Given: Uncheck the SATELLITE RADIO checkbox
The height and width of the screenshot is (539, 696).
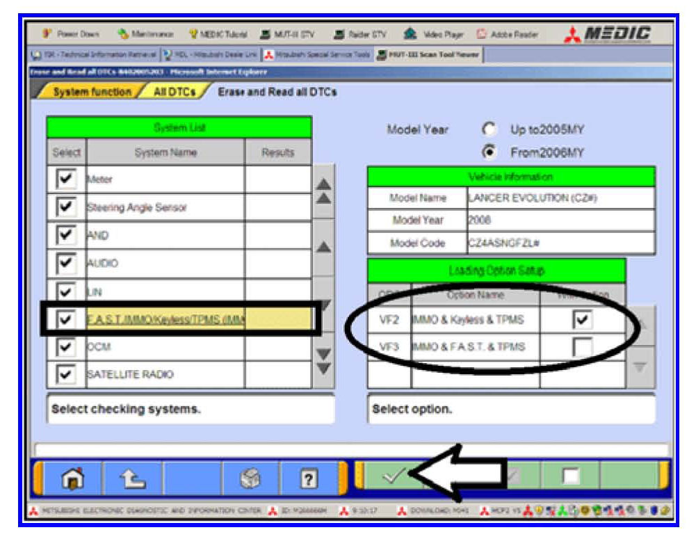Looking at the screenshot, I should (x=66, y=374).
